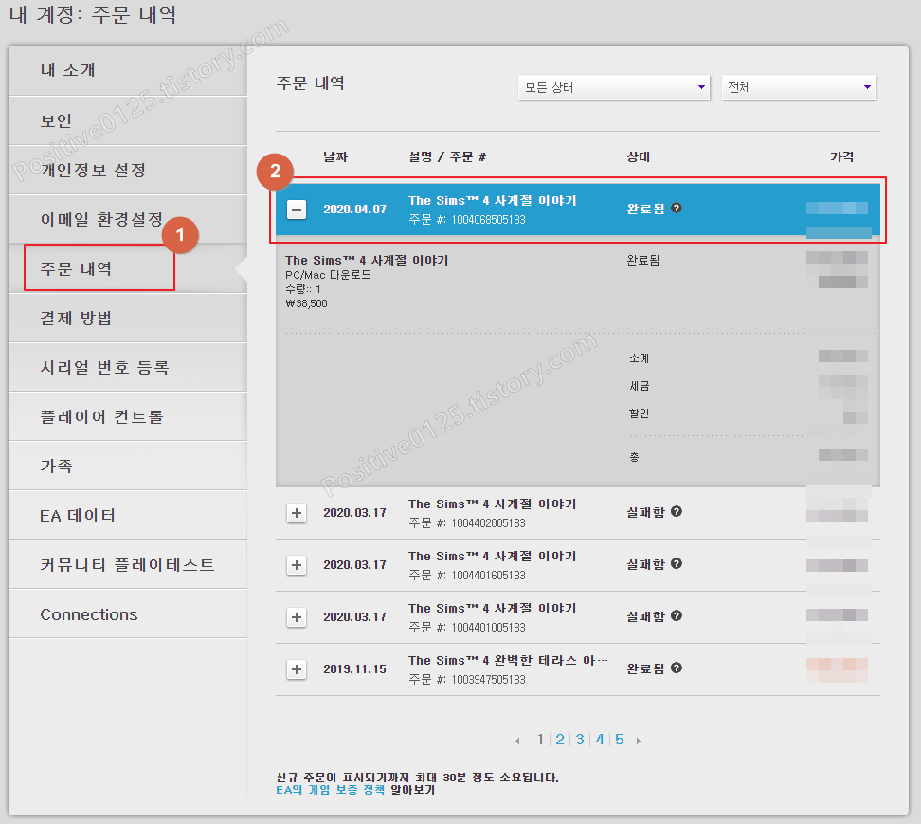This screenshot has width=921, height=824.
Task: Click the 상태 column header
Action: [x=638, y=156]
